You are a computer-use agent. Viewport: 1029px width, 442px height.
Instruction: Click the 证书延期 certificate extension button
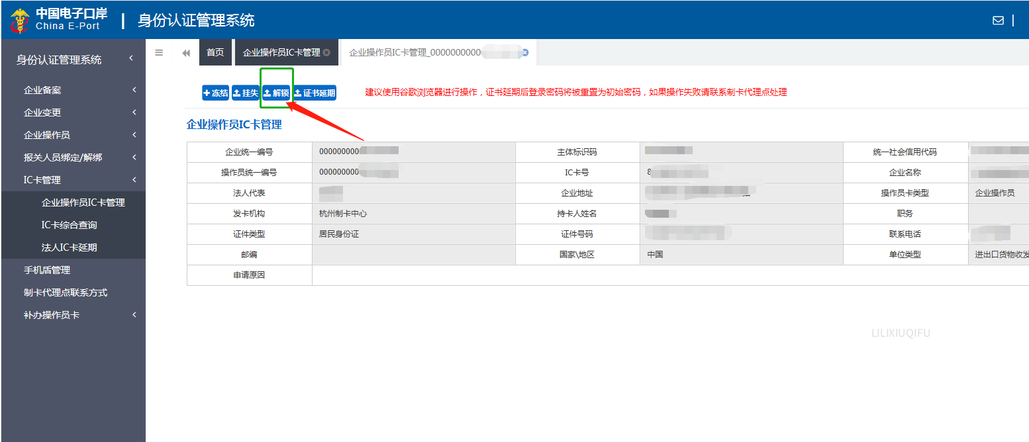315,93
